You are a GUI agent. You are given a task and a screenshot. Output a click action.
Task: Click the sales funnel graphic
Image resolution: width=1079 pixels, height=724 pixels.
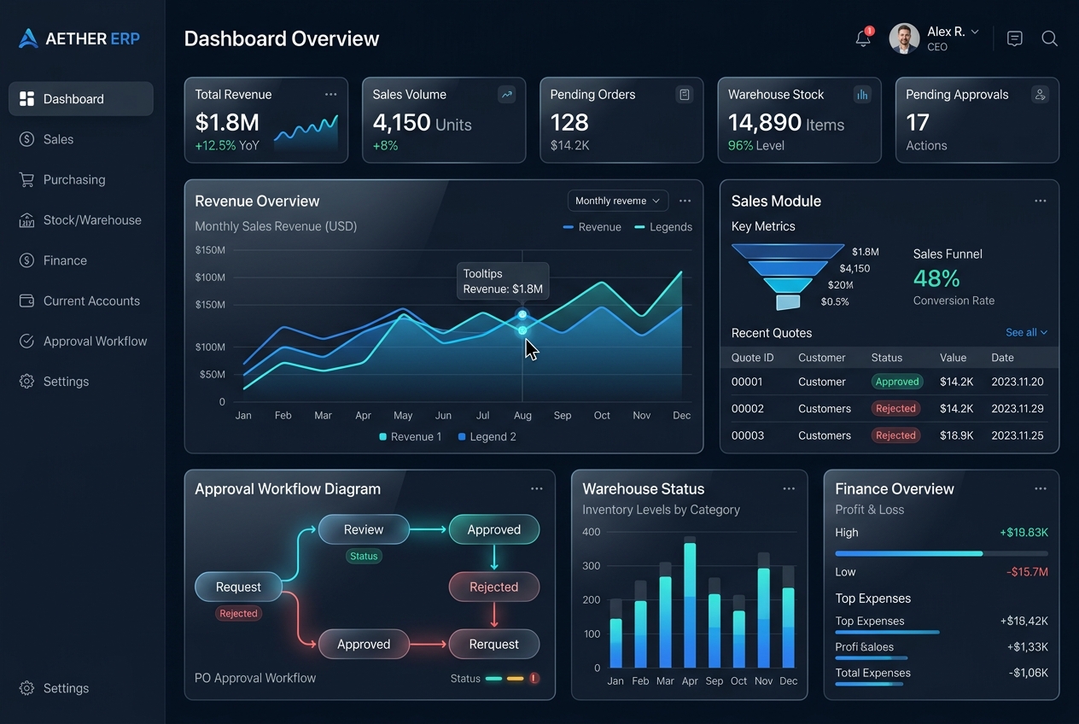pyautogui.click(x=788, y=277)
